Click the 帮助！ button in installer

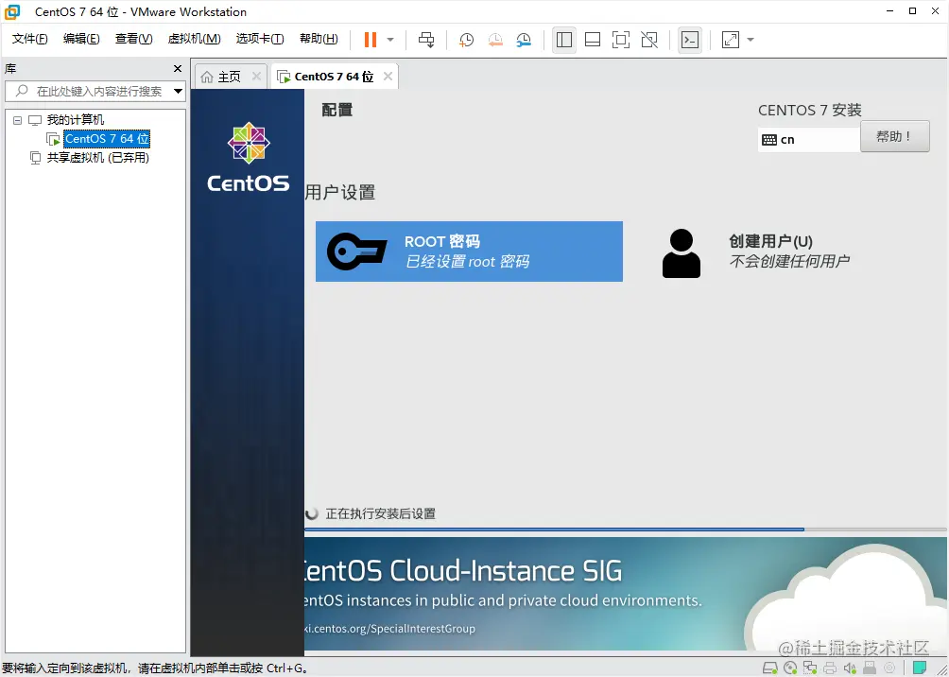click(x=894, y=136)
